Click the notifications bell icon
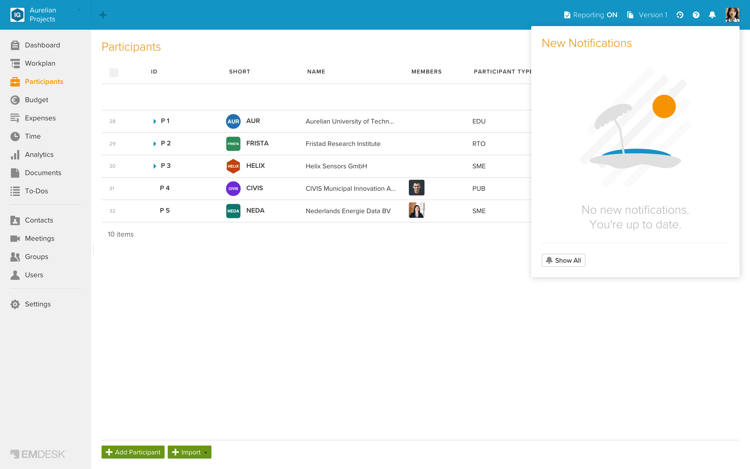Image resolution: width=750 pixels, height=469 pixels. [x=712, y=15]
